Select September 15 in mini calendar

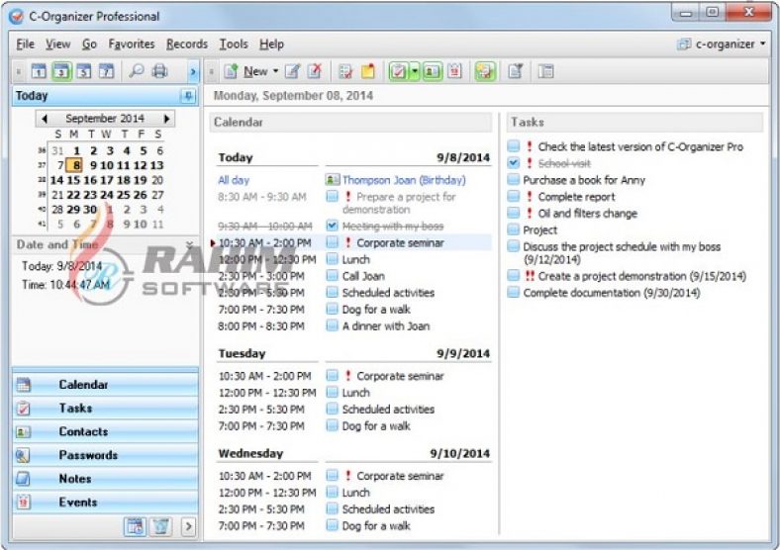tap(73, 180)
